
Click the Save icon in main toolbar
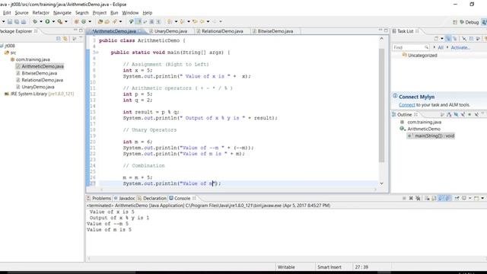tap(10, 22)
